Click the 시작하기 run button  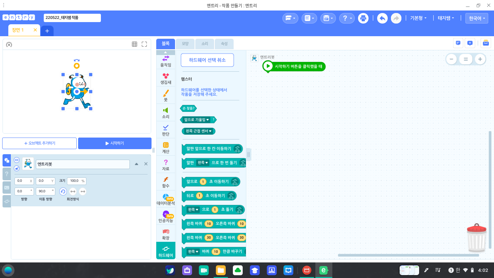115,143
